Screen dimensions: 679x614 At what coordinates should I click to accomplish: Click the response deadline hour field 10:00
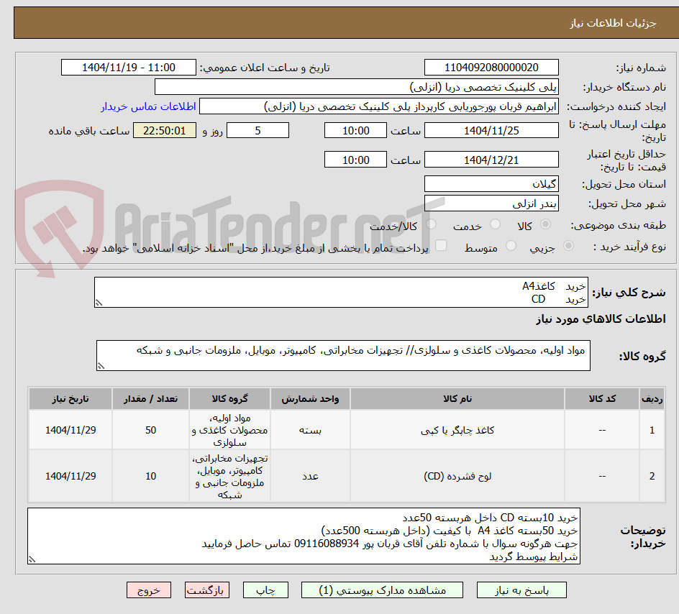click(x=355, y=130)
